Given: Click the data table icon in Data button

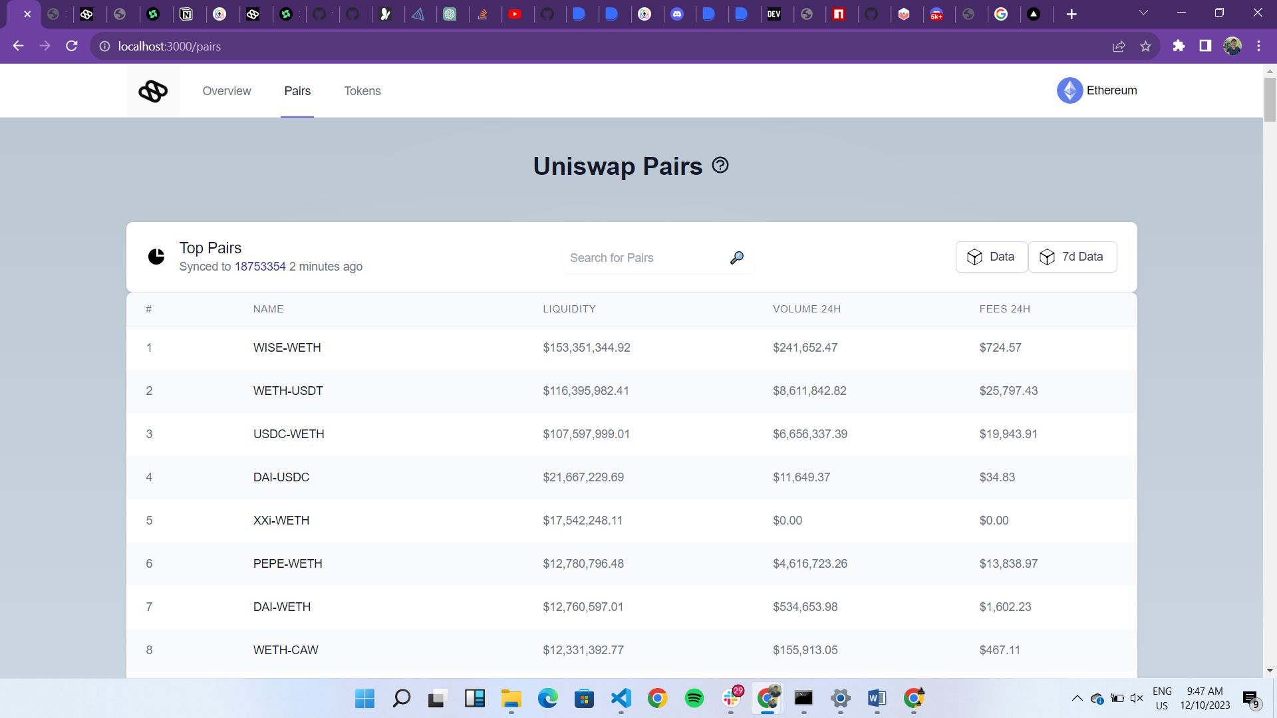Looking at the screenshot, I should coord(974,257).
